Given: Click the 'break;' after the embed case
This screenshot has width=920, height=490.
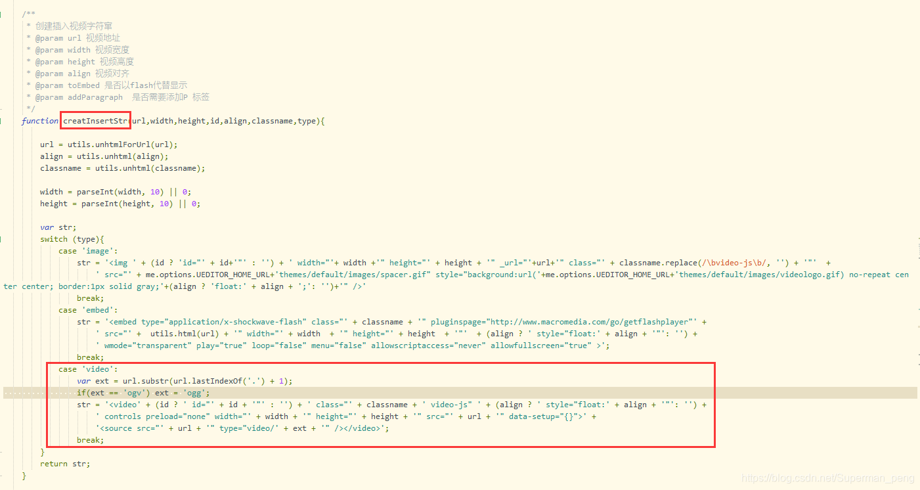Looking at the screenshot, I should (91, 357).
